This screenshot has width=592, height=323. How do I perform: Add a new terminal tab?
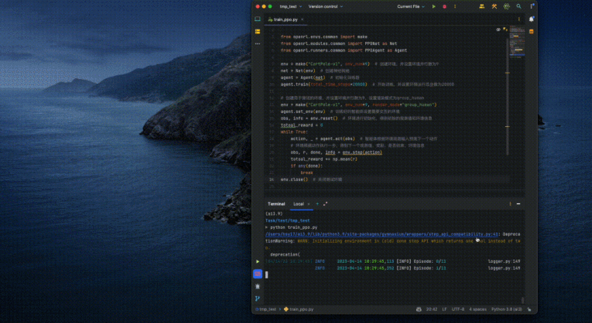point(317,204)
